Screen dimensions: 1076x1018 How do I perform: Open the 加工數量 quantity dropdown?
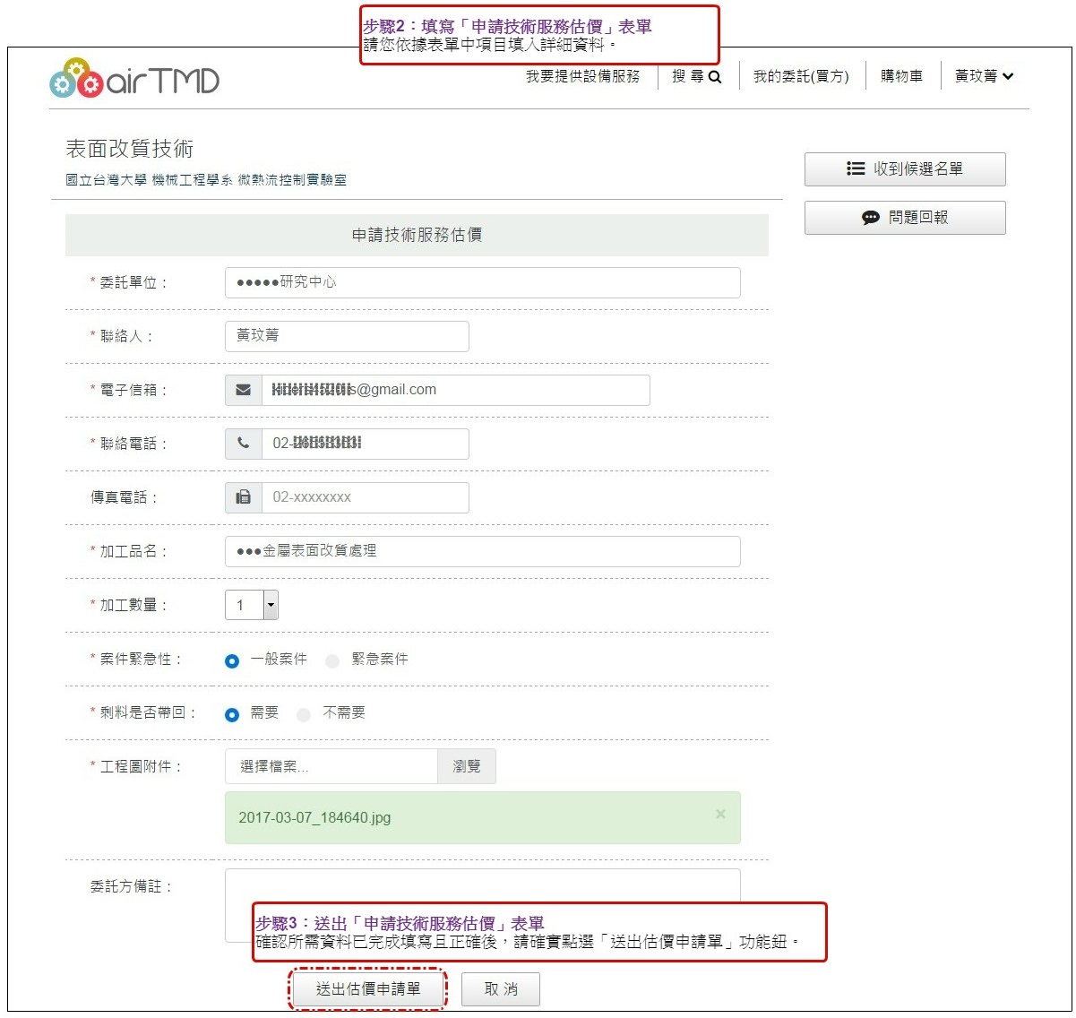(x=270, y=605)
